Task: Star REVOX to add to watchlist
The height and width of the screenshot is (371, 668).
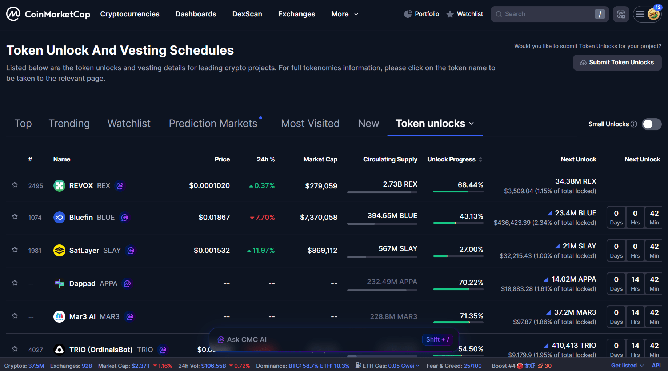Action: [15, 185]
